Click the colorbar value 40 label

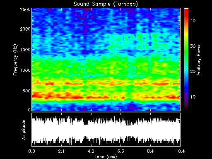point(193,21)
